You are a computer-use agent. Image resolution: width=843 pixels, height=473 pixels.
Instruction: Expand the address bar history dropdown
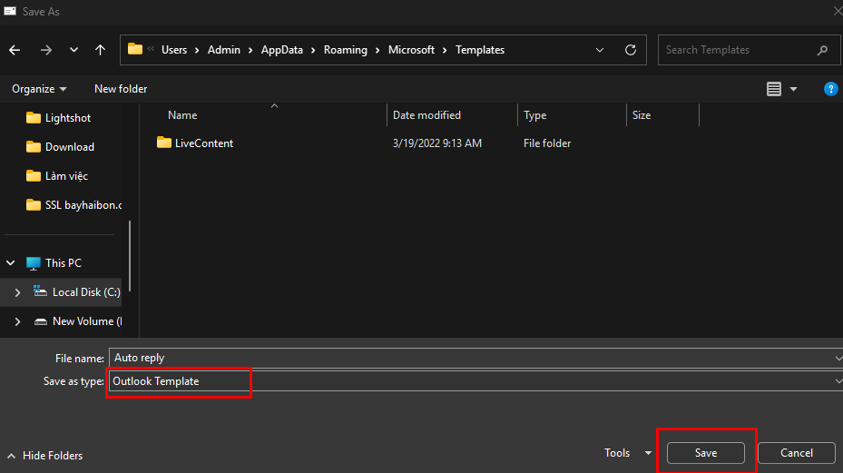[600, 50]
